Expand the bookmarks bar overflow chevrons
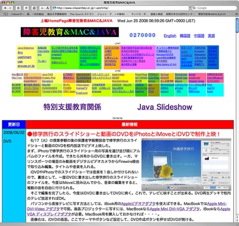The image size is (239, 226). click(x=237, y=14)
